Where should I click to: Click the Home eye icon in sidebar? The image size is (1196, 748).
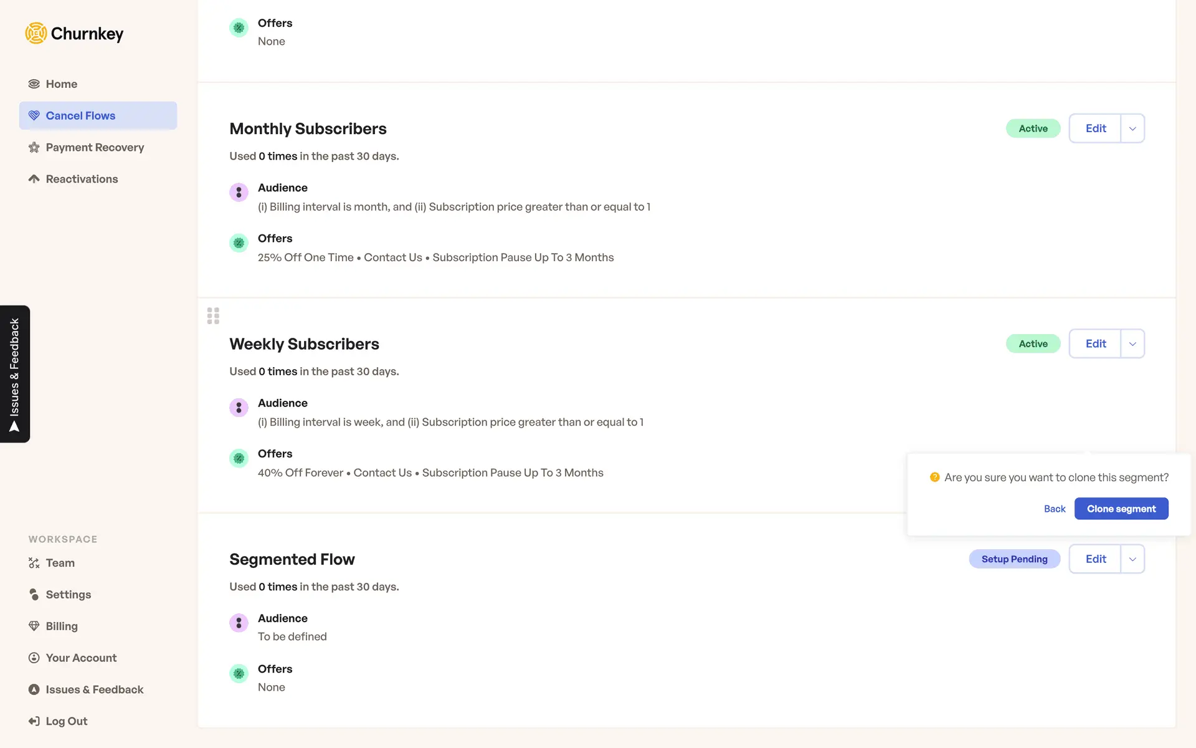[34, 84]
